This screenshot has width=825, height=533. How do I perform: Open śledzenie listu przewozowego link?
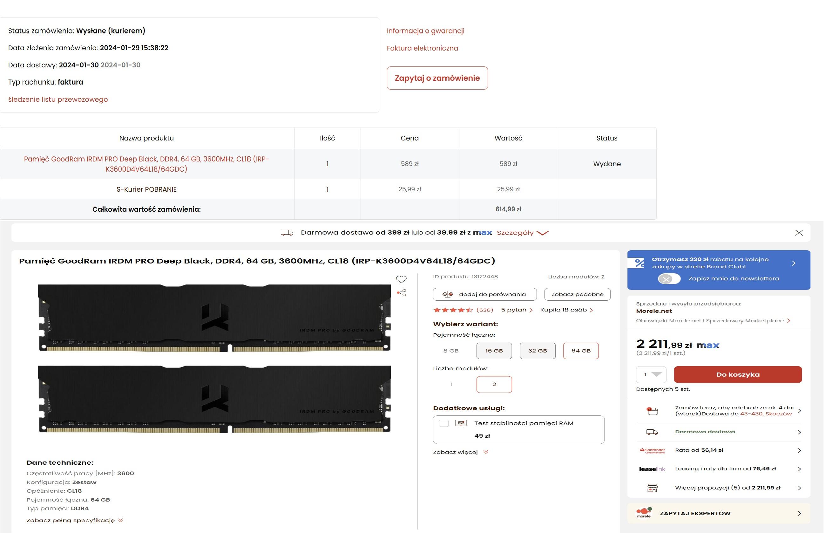(58, 100)
